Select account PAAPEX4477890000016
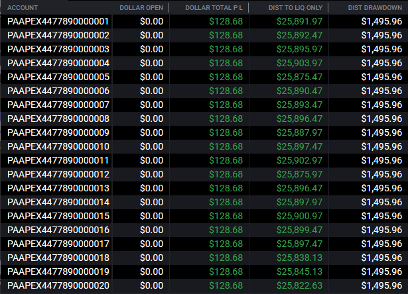This screenshot has width=408, height=294. tap(58, 230)
